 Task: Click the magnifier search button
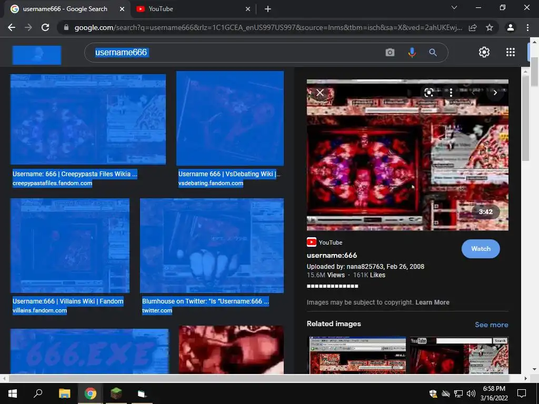click(433, 53)
